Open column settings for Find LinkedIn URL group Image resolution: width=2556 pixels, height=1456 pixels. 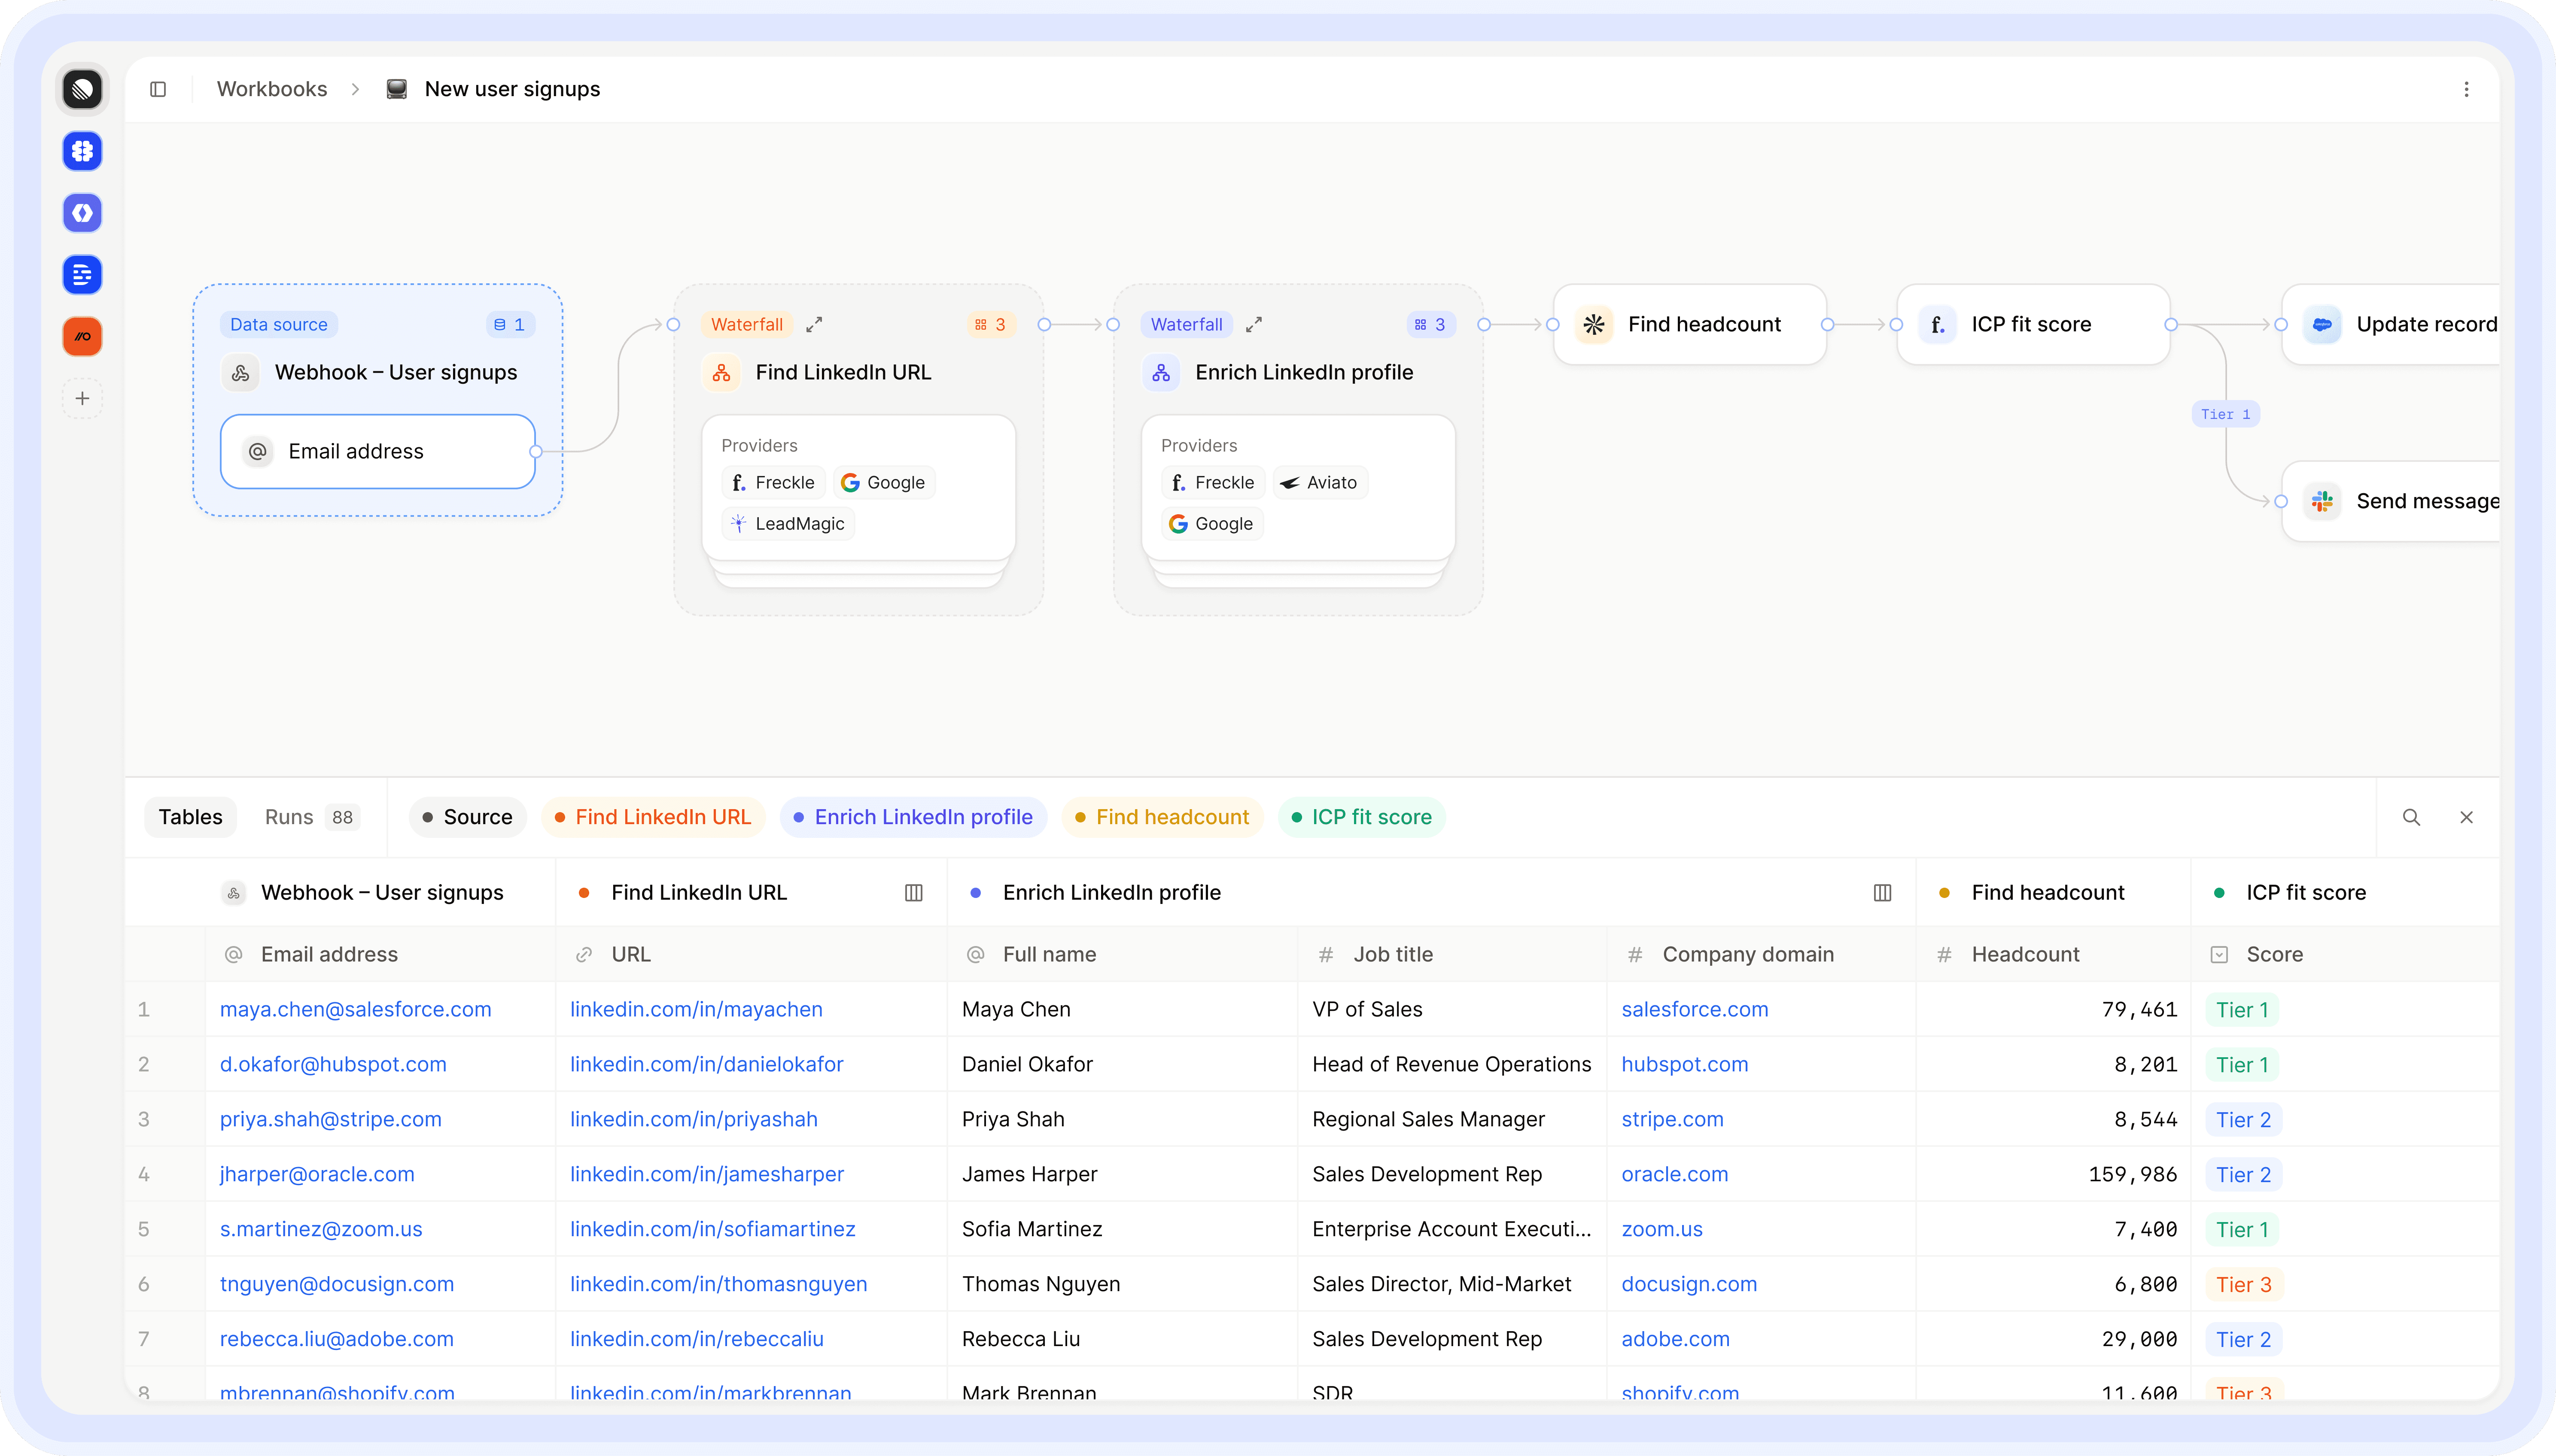click(913, 892)
